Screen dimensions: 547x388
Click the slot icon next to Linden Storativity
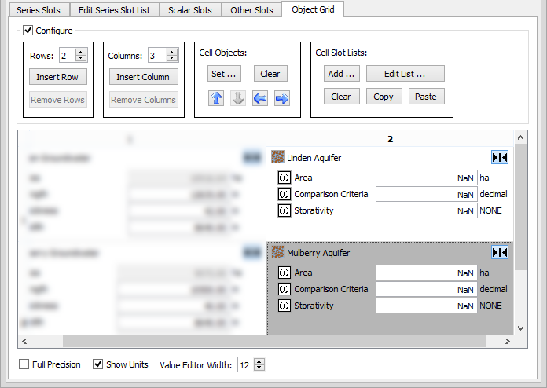tap(285, 210)
